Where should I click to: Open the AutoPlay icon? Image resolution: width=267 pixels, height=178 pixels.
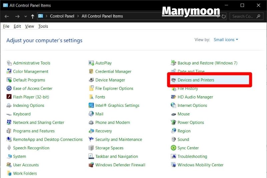(91, 63)
